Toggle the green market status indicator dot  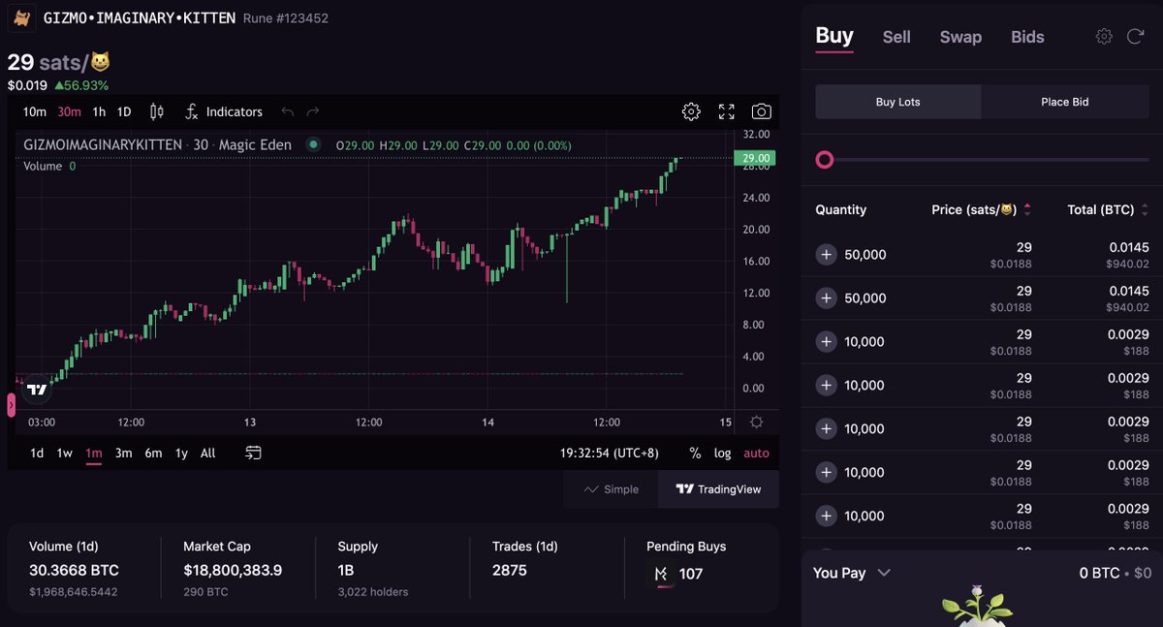coord(313,144)
